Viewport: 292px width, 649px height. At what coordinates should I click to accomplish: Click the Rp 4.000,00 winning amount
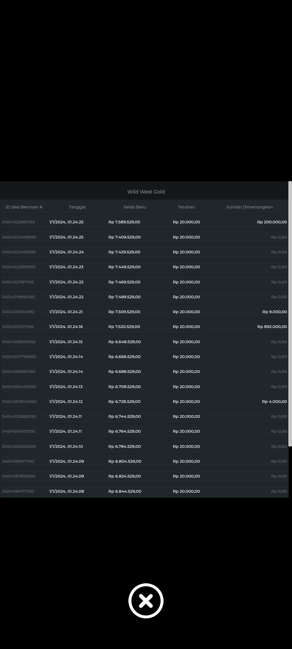(274, 402)
